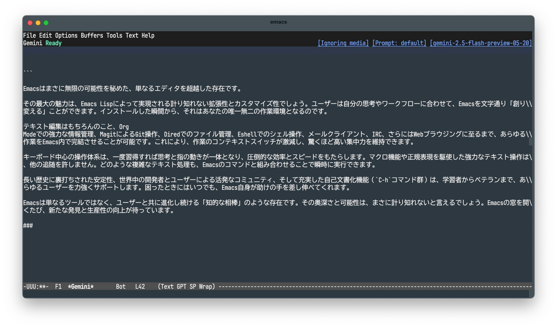Open the Buffers menu
Screen dimensions: 557x328
tap(92, 36)
